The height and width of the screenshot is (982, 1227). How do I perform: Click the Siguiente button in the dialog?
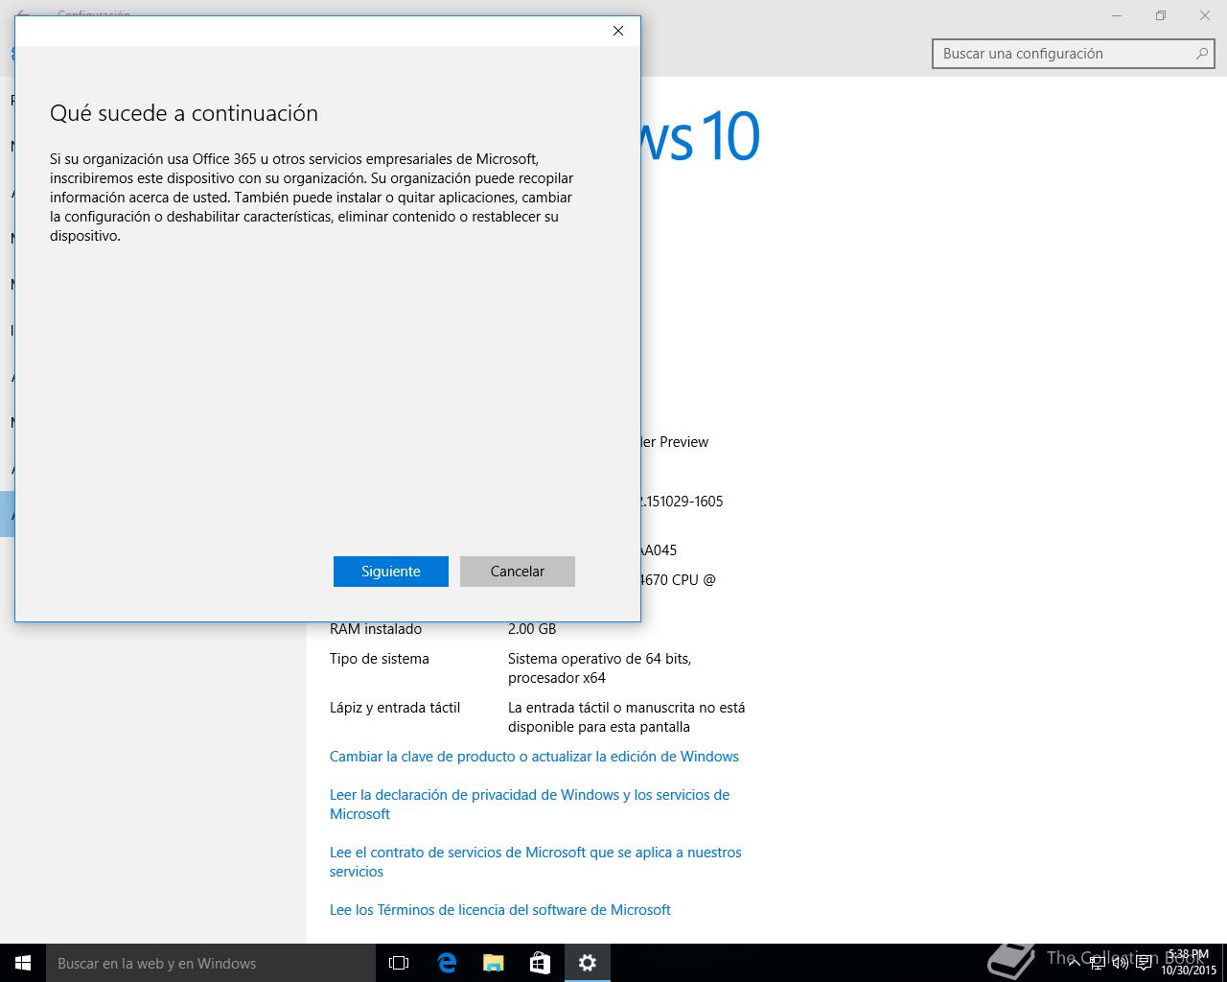[391, 572]
